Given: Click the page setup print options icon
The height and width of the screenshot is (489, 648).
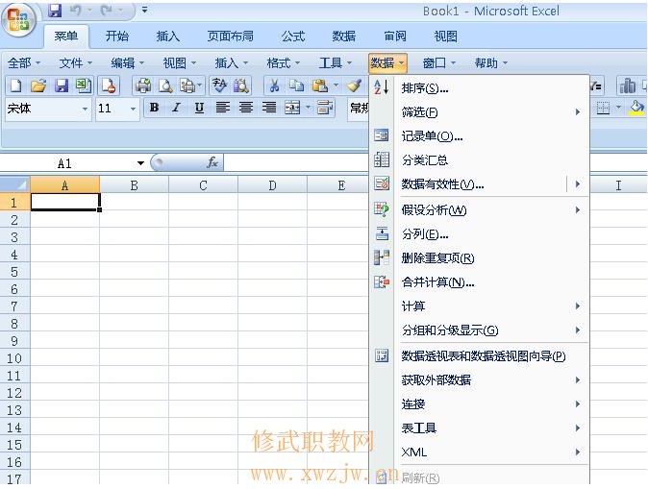Looking at the screenshot, I should (187, 86).
